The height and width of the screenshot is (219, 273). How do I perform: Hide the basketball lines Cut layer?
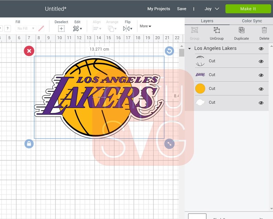[261, 61]
